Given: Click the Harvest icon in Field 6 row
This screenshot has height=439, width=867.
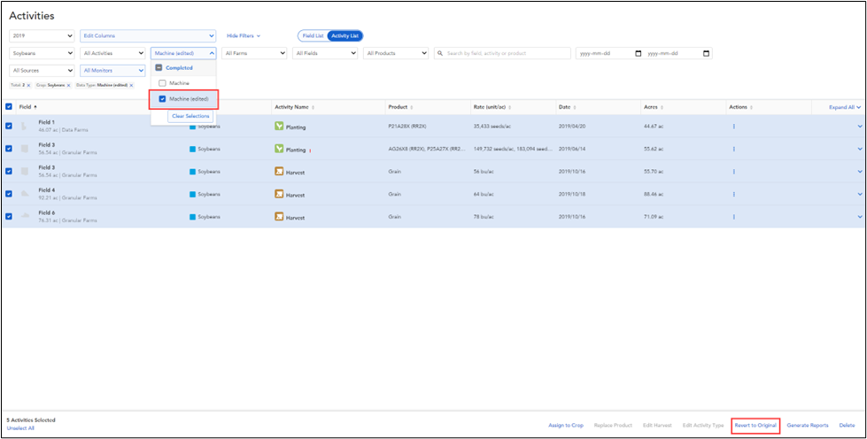Looking at the screenshot, I should [279, 217].
